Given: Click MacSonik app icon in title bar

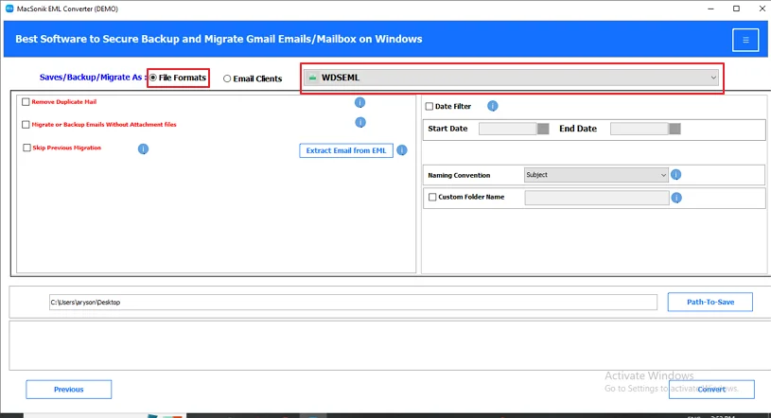Looking at the screenshot, I should 9,9.
